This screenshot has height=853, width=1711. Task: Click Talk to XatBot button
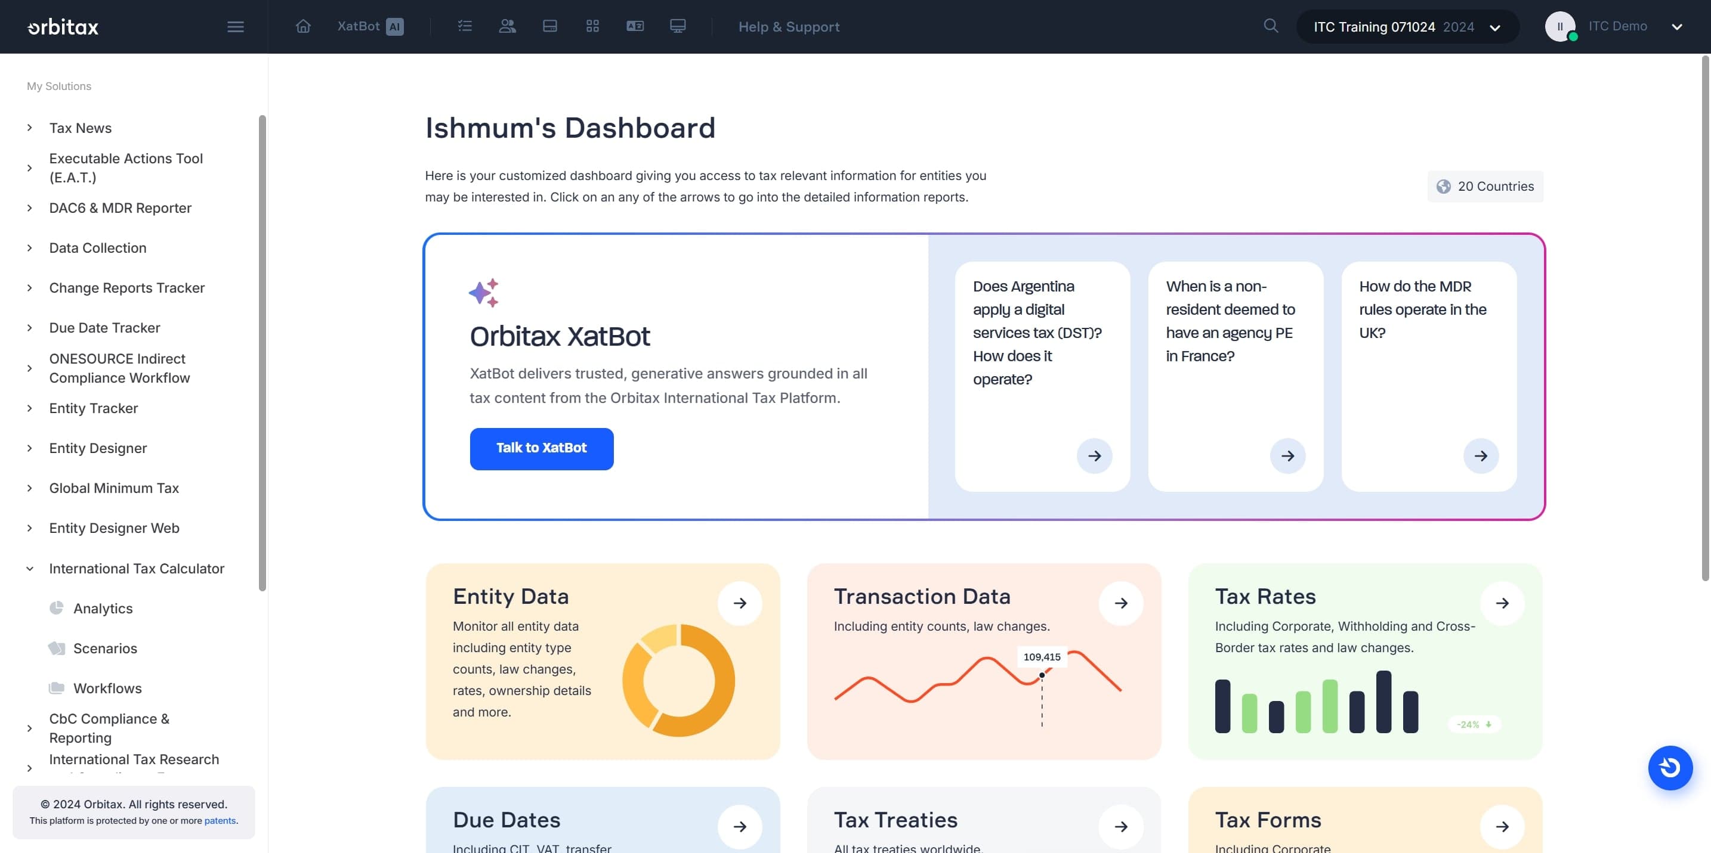[x=541, y=448]
